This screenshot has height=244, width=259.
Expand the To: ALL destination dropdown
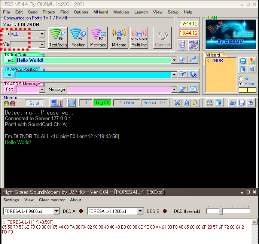coord(42,34)
